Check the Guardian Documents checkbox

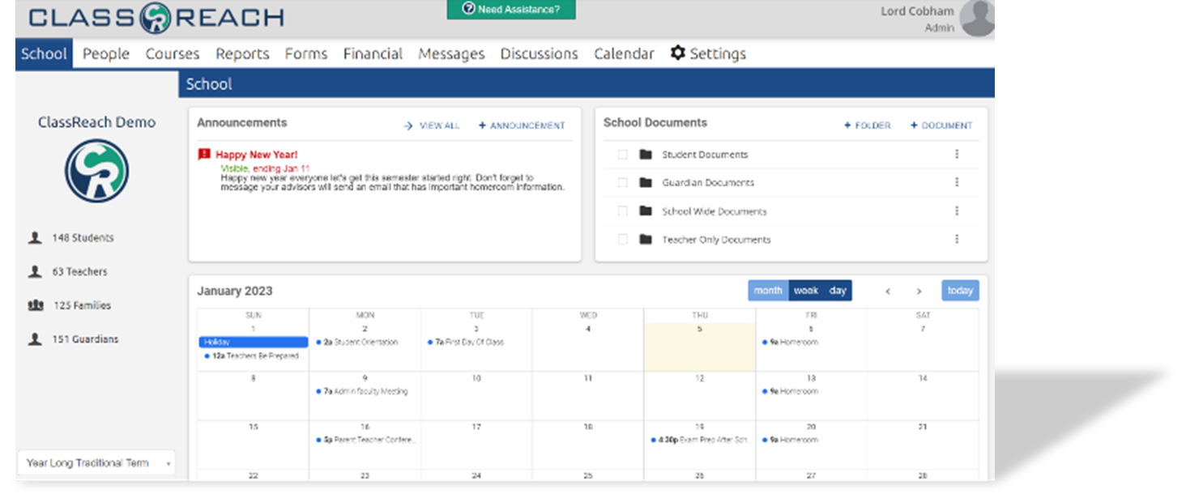coord(621,182)
